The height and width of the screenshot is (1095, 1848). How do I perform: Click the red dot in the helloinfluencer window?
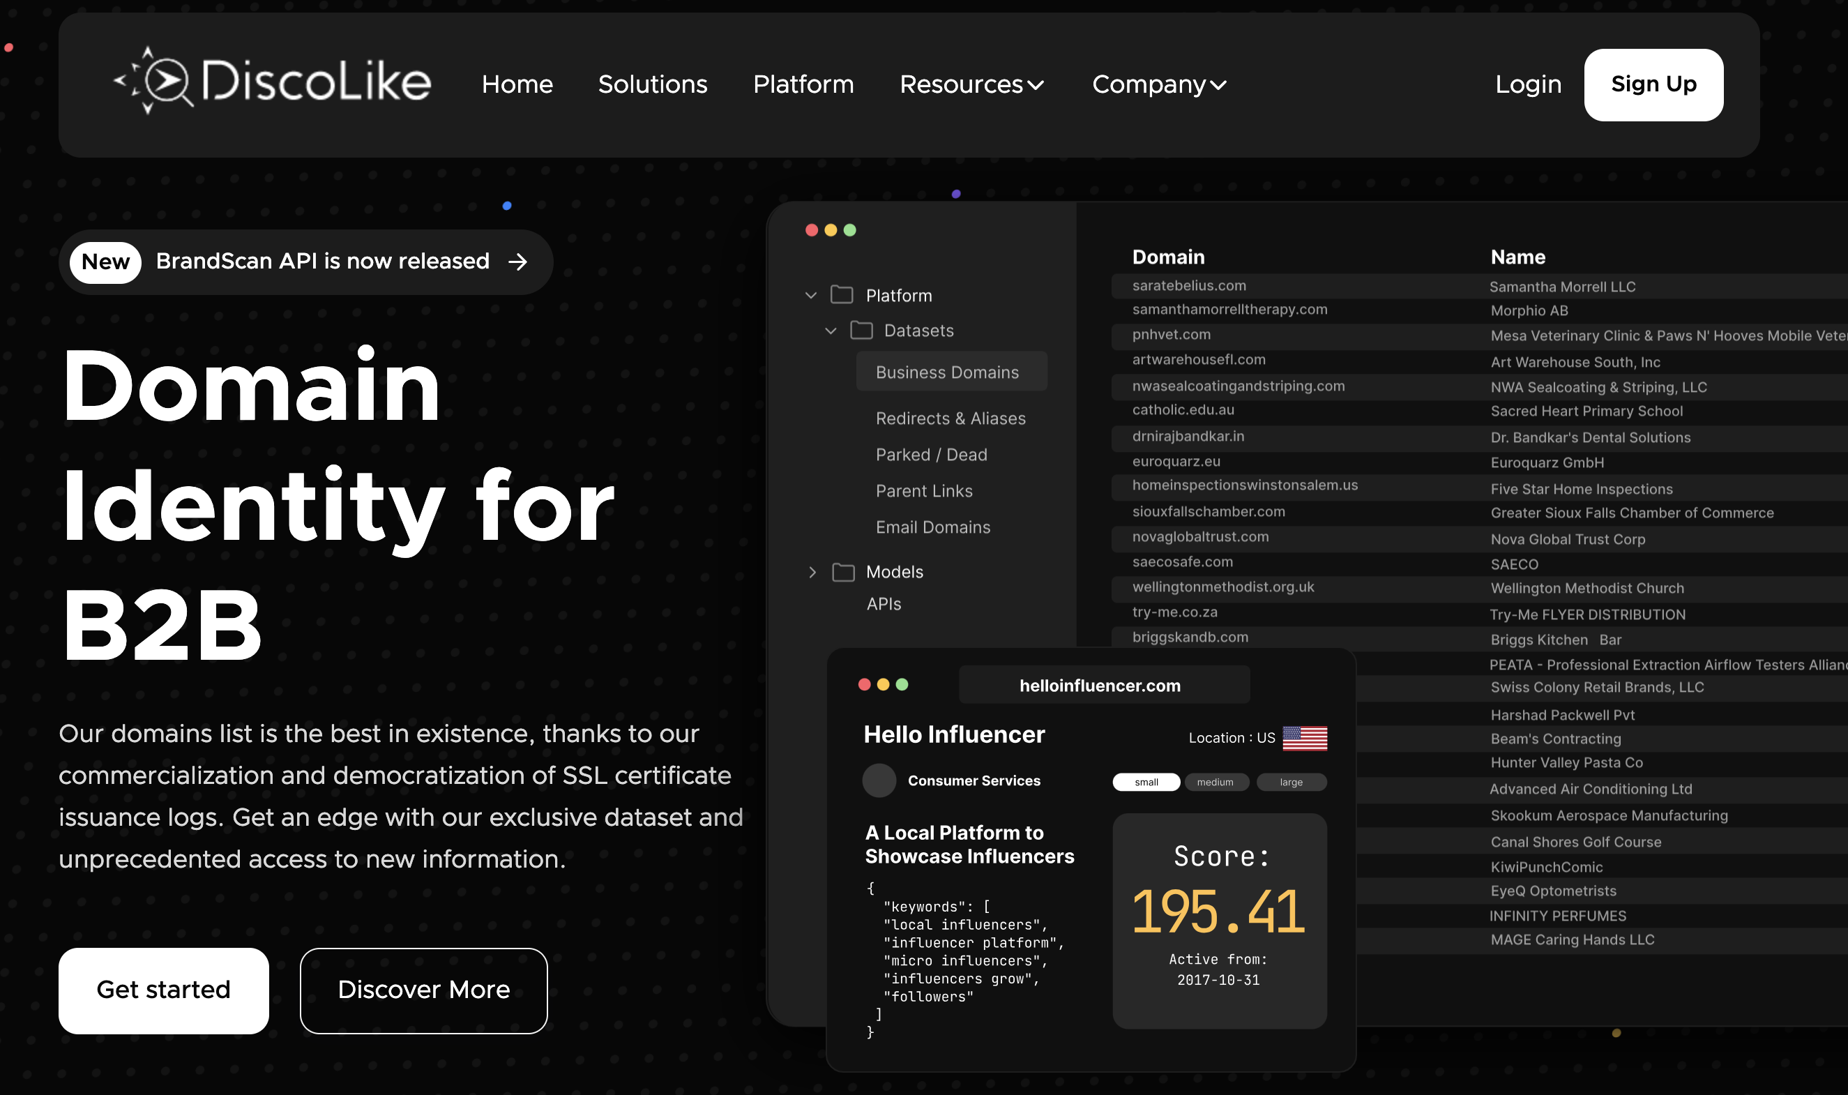(x=864, y=685)
